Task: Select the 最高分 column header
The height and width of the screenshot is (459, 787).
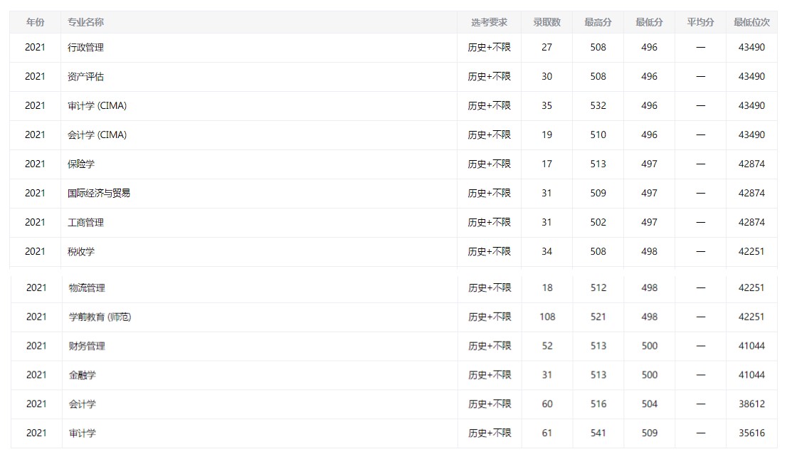Action: (x=598, y=22)
